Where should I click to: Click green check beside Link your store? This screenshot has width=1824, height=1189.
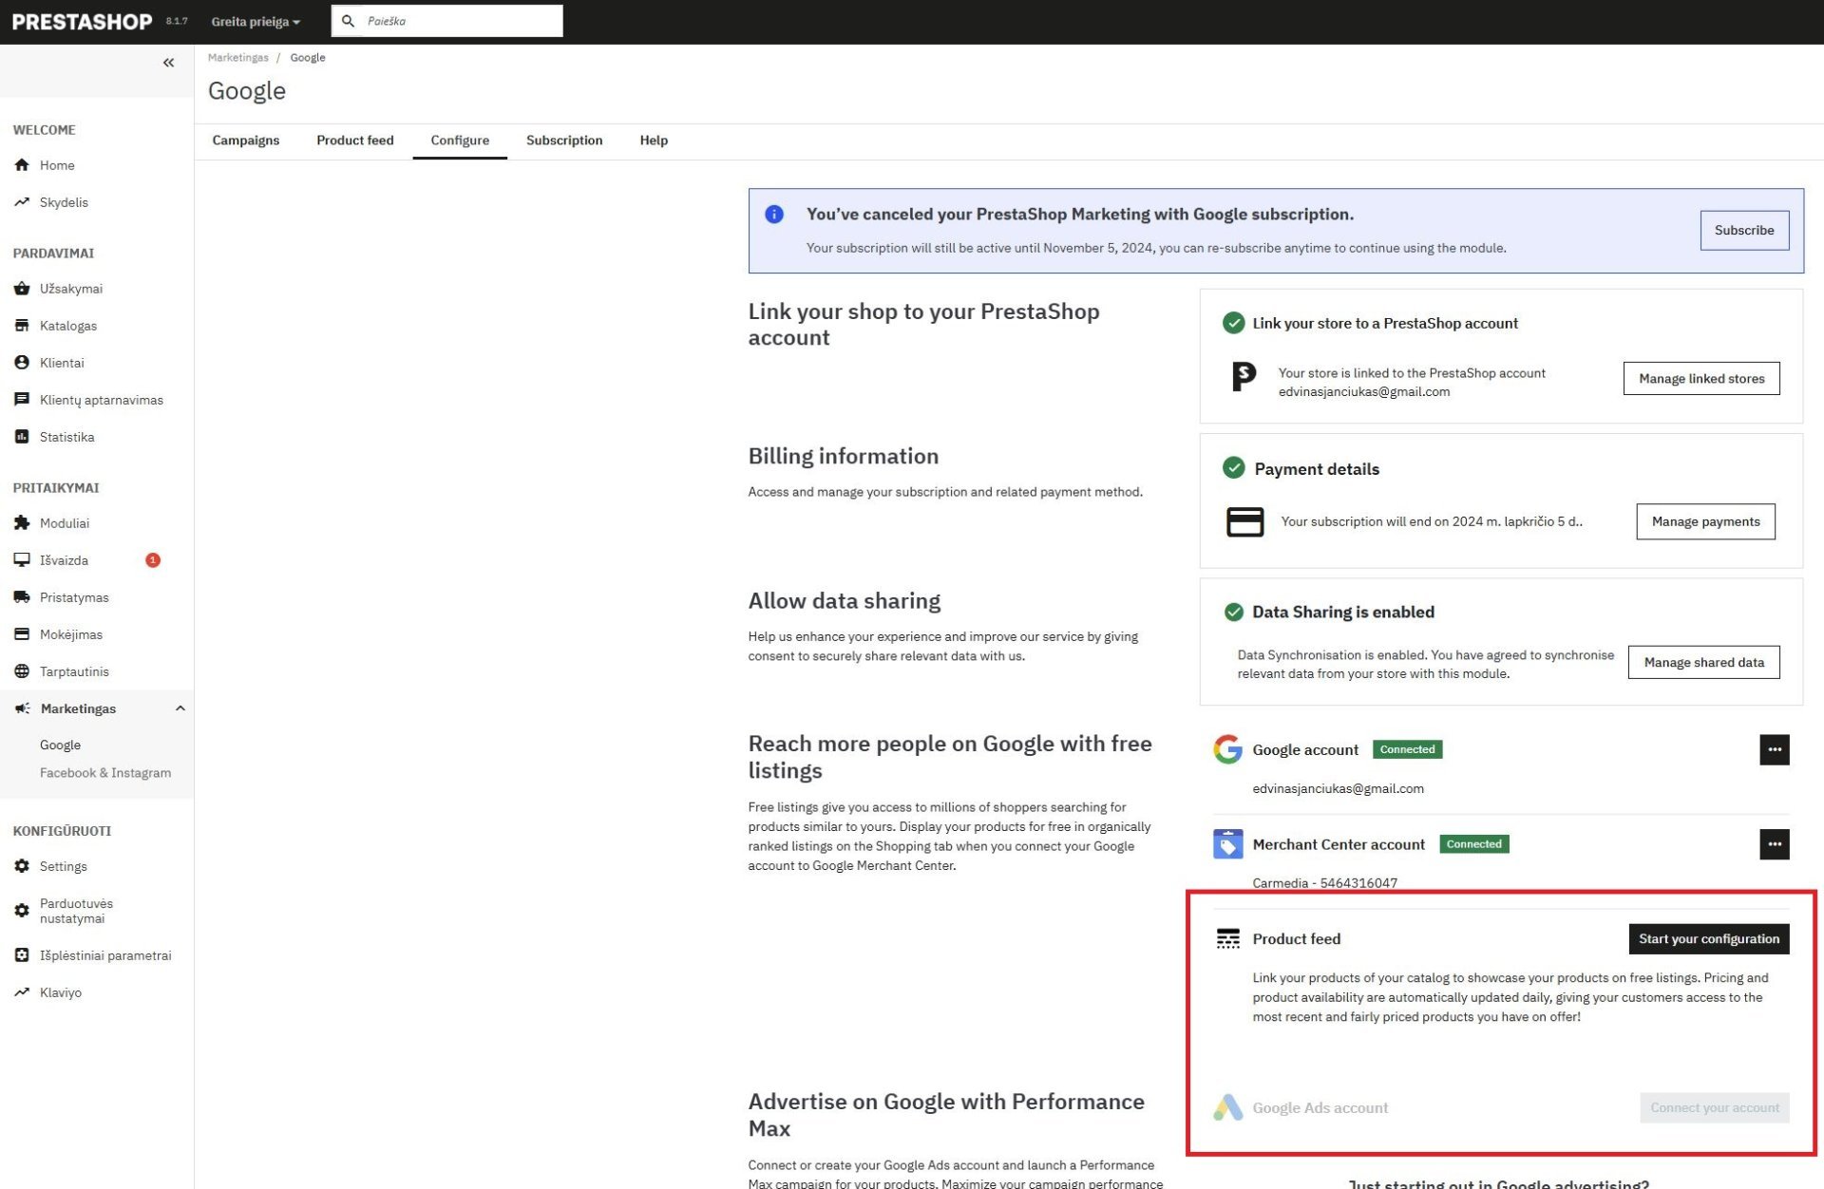(x=1233, y=324)
